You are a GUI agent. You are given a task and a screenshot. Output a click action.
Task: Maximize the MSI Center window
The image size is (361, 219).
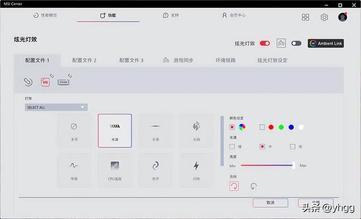tap(340, 5)
